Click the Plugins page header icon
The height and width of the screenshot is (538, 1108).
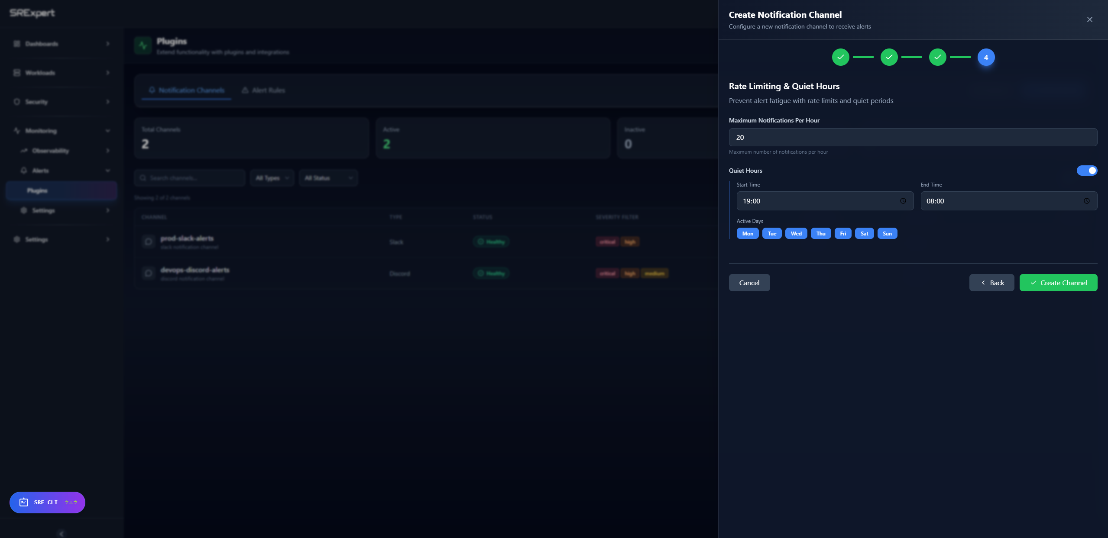(x=143, y=45)
